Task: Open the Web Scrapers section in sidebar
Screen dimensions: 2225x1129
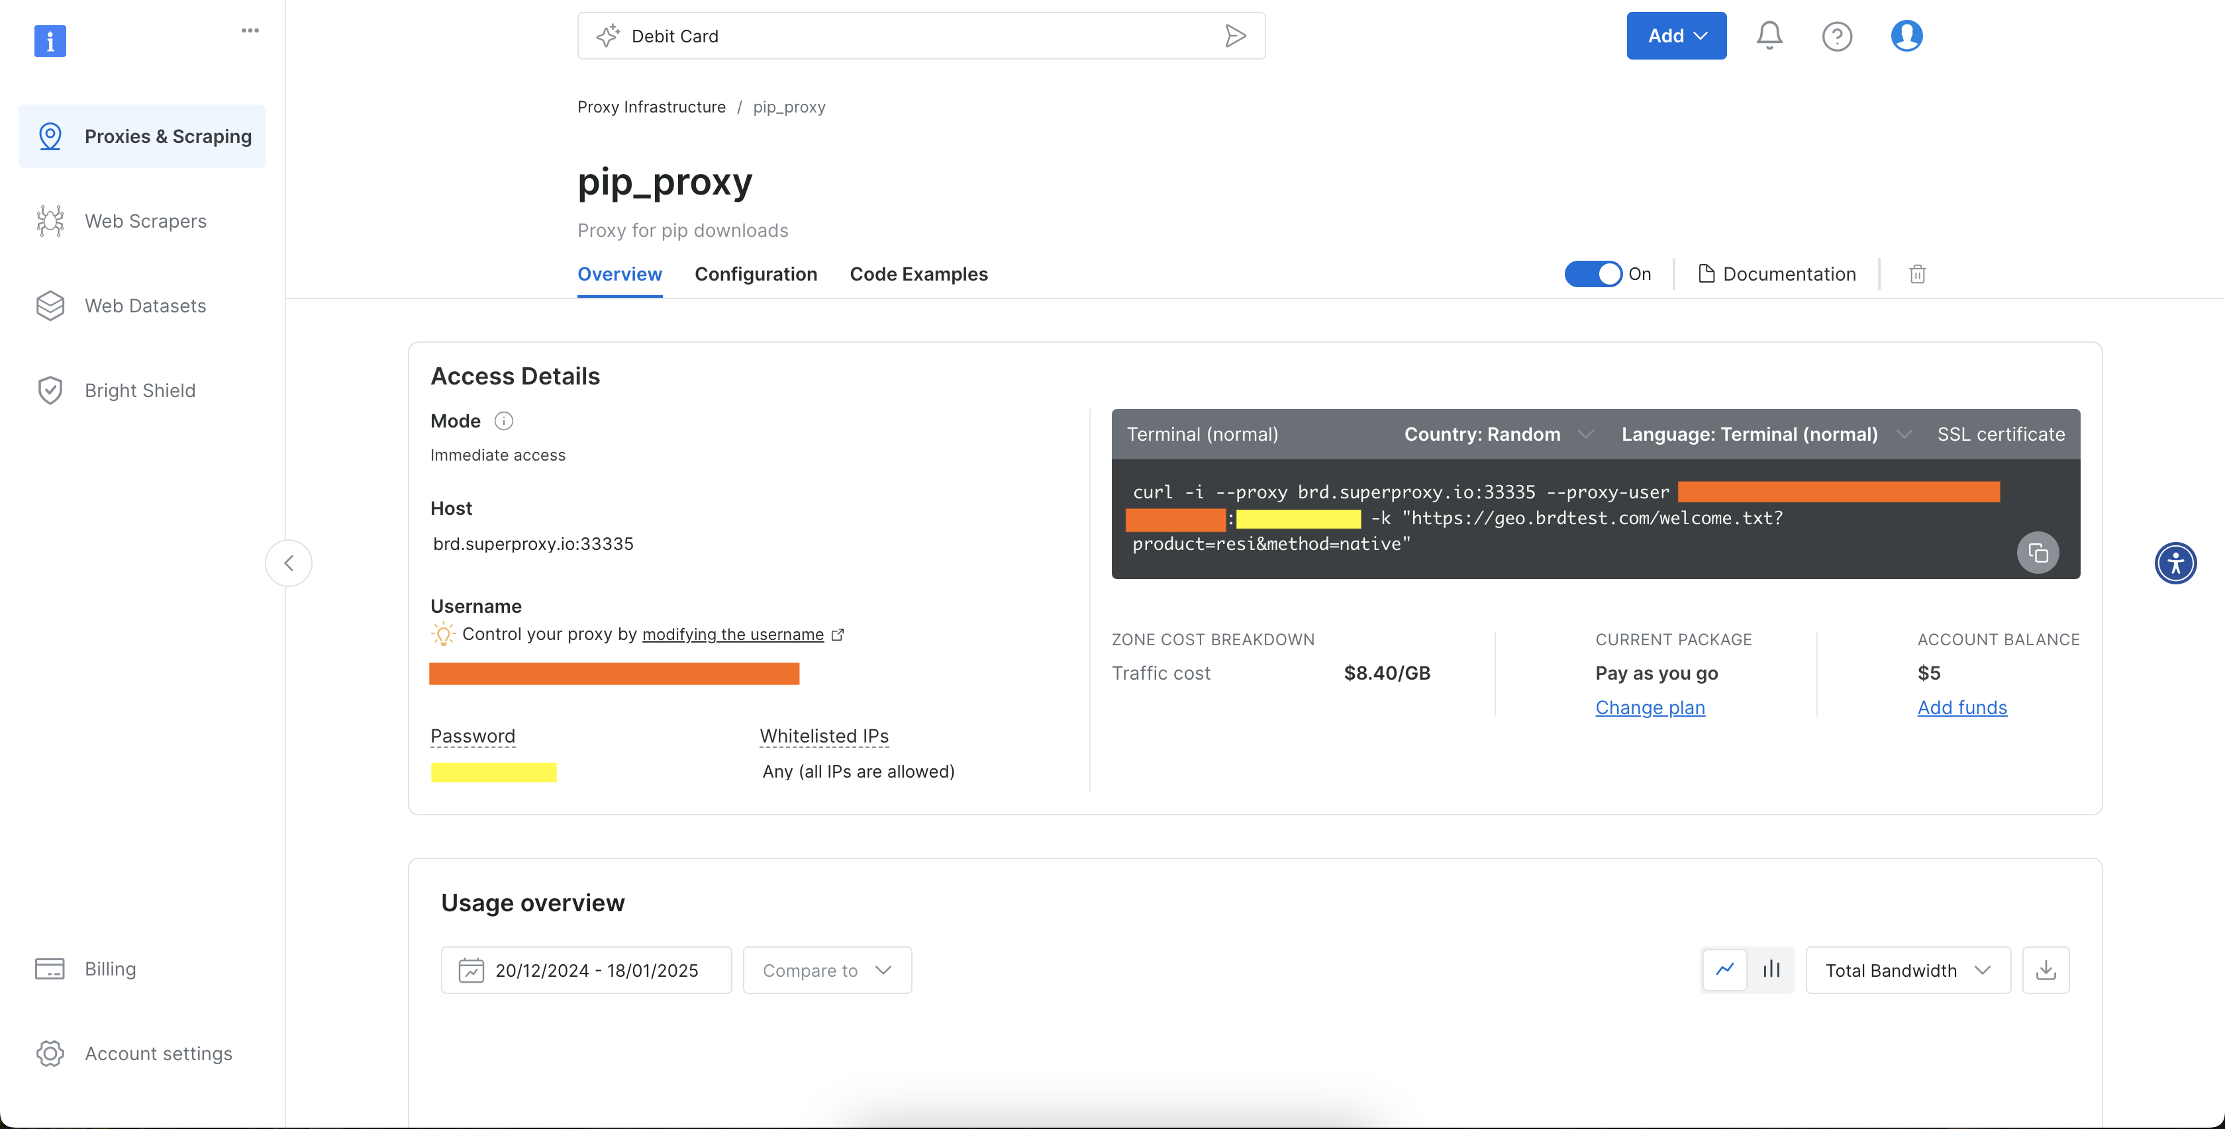Action: [145, 220]
